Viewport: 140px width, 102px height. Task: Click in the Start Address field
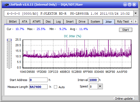click(x=38, y=80)
